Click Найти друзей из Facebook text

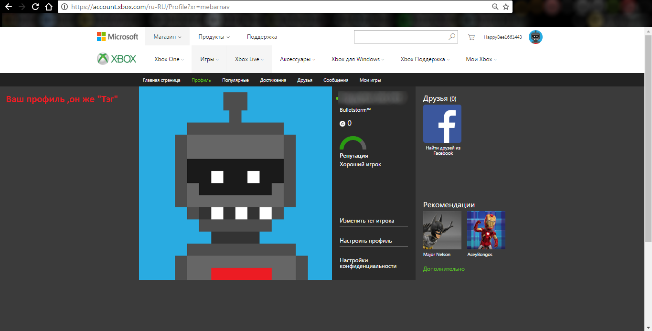click(x=443, y=150)
